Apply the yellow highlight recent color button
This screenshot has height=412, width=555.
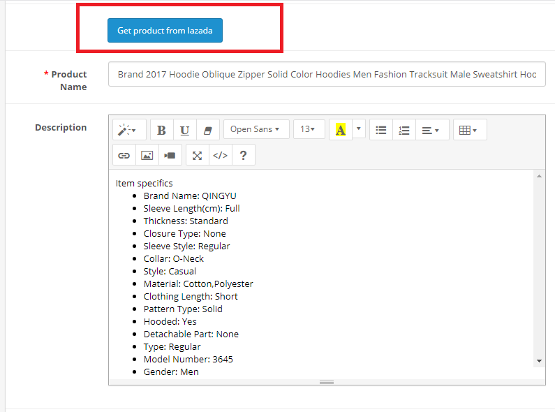pos(341,130)
